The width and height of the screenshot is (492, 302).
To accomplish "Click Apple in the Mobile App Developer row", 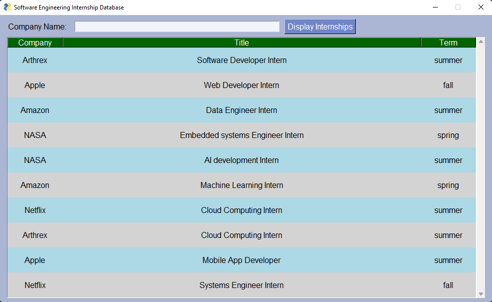I will (35, 260).
